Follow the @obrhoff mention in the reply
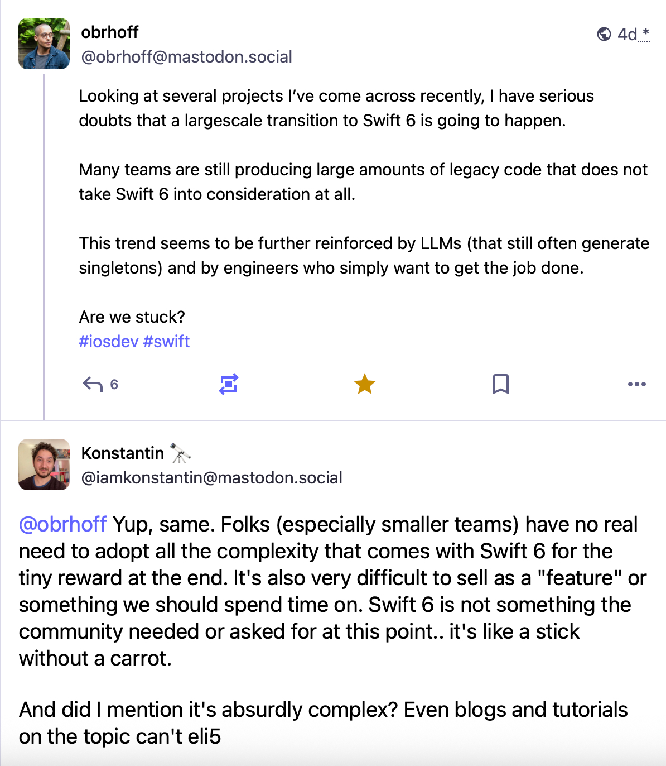Screen dimensions: 666x766 (x=62, y=525)
